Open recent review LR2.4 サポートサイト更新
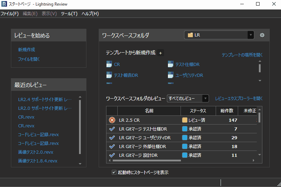 (x=45, y=100)
